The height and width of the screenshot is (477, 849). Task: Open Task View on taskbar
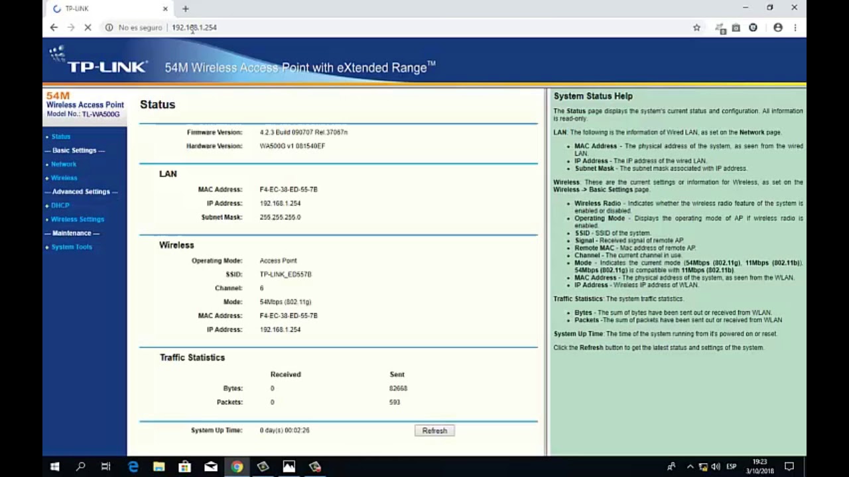pyautogui.click(x=106, y=466)
